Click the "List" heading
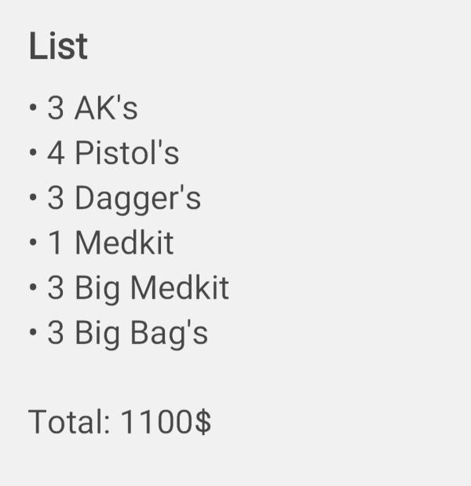Viewport: 471px width, 486px height. pyautogui.click(x=58, y=46)
